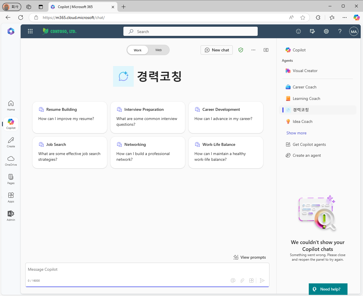363x296 pixels.
Task: Click the Search box in header
Action: point(191,31)
